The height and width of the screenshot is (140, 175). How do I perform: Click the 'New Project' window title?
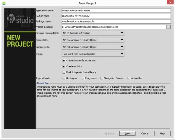(87, 3)
